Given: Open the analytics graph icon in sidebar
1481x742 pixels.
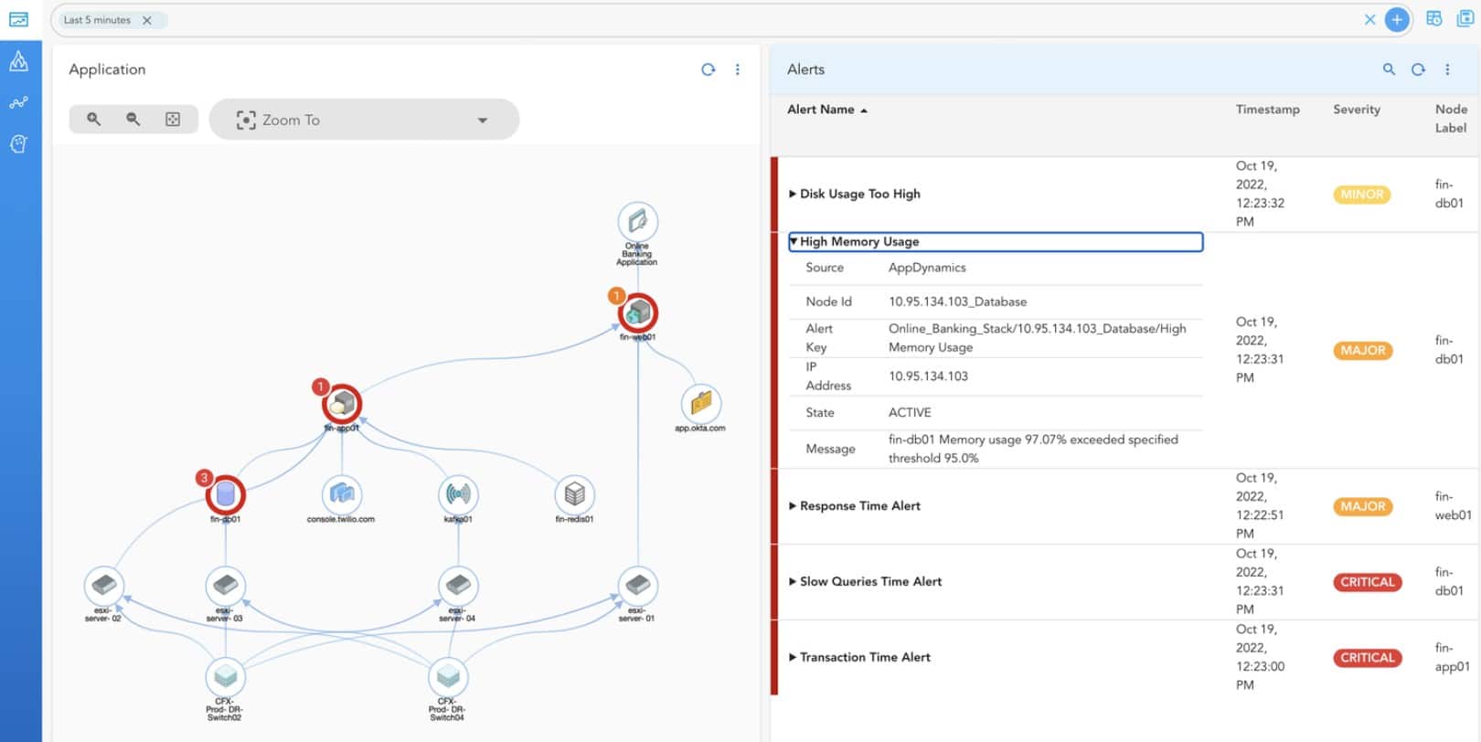Looking at the screenshot, I should point(19,103).
